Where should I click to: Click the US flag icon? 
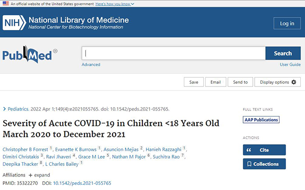(x=6, y=4)
